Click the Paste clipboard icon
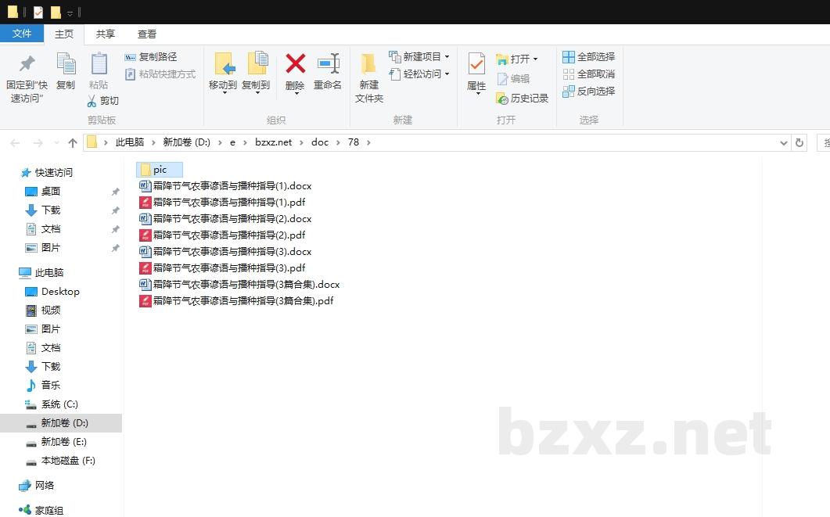 pos(99,64)
